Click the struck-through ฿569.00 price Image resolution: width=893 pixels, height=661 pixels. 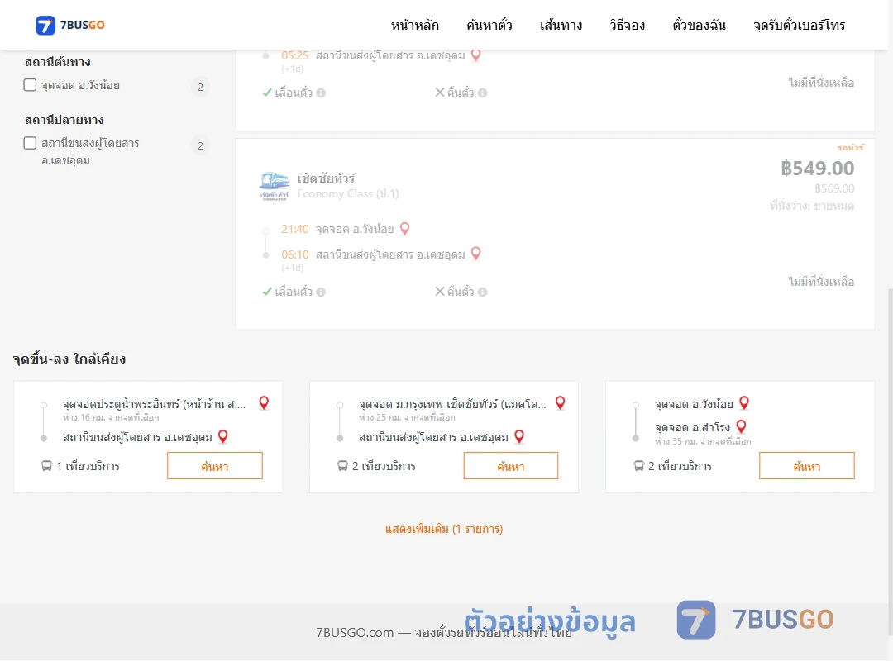[834, 188]
